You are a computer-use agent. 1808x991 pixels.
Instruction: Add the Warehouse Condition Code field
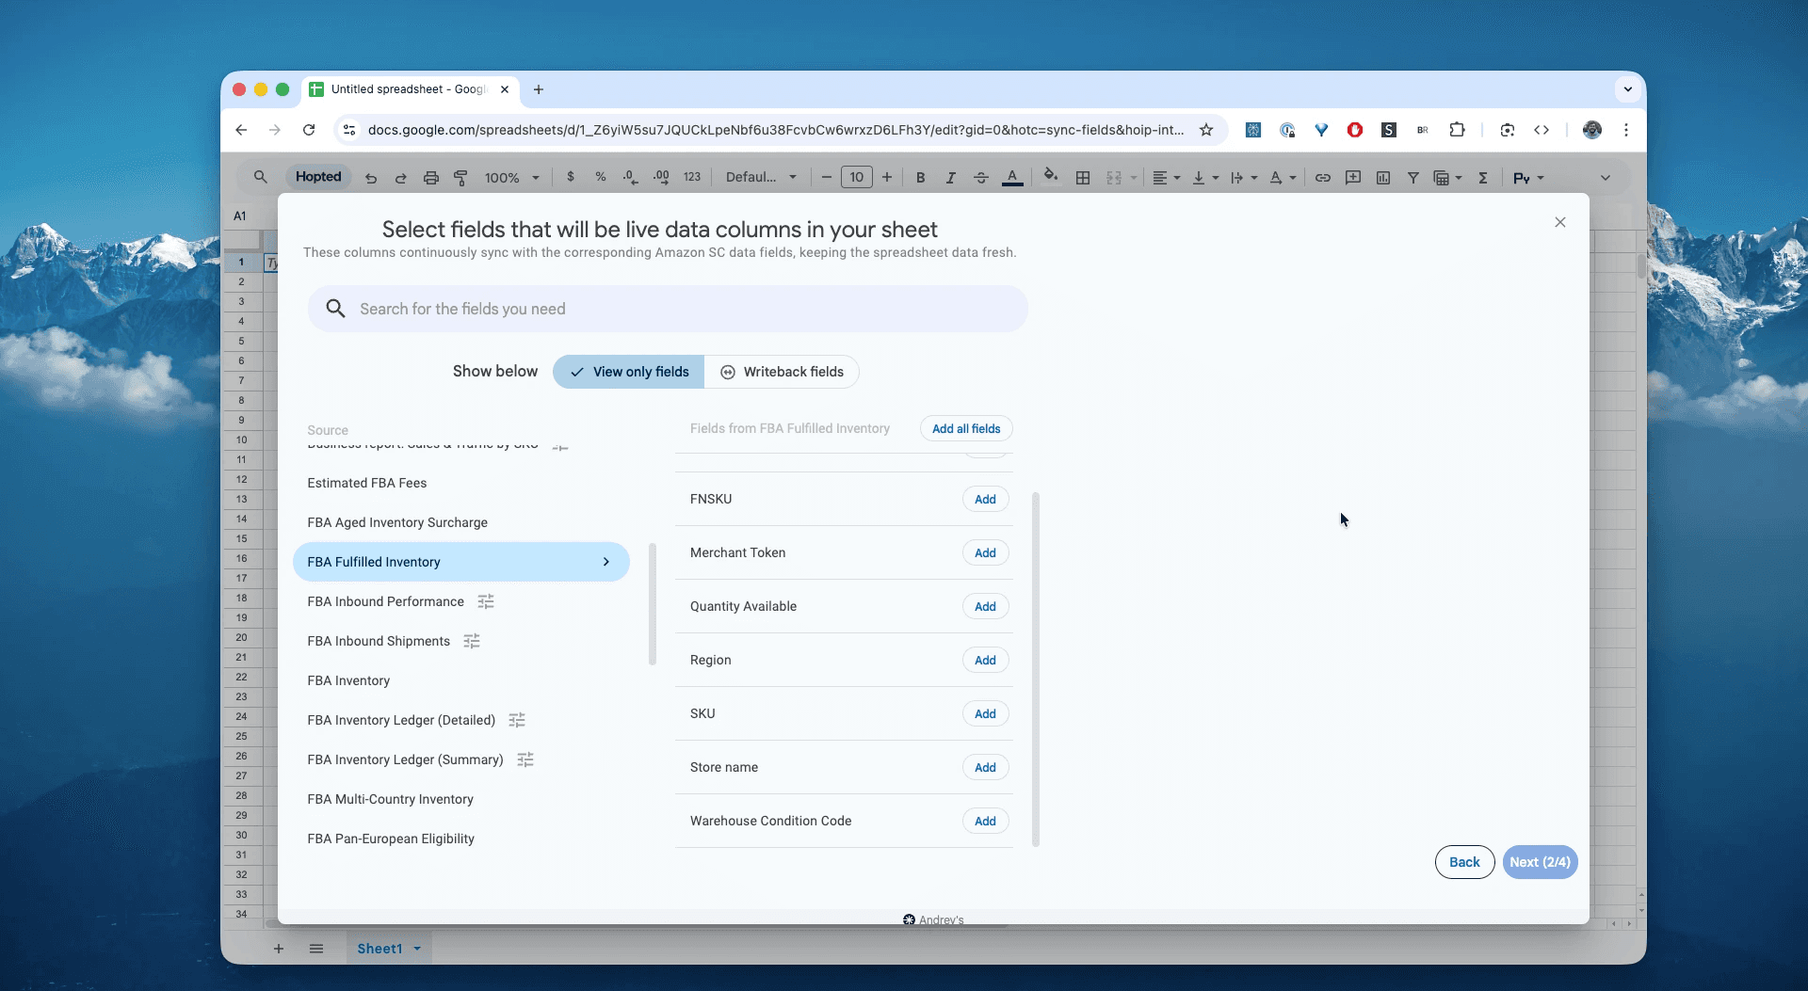[985, 821]
